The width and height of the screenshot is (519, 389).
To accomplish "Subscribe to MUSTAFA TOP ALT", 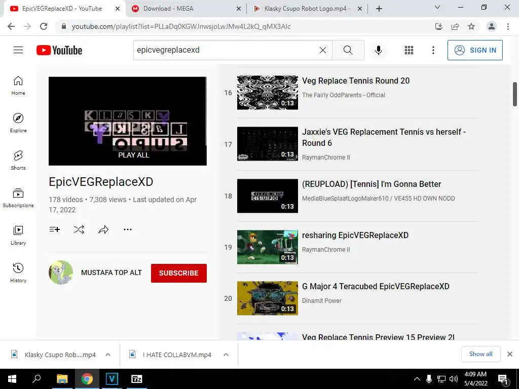I will [179, 273].
